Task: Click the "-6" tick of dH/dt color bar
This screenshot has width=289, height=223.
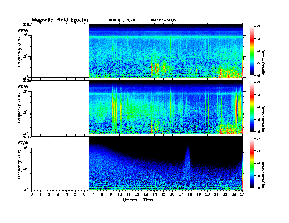Action: (258, 75)
